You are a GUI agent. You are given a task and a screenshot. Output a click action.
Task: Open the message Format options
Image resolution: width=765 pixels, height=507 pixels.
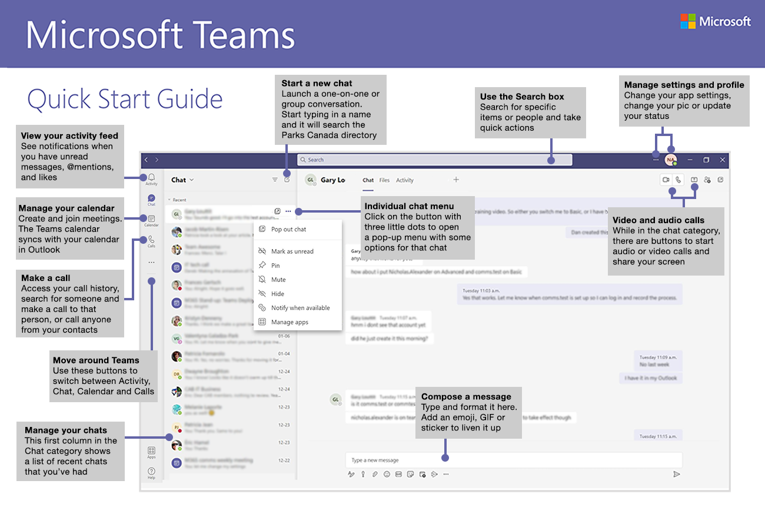click(x=351, y=473)
